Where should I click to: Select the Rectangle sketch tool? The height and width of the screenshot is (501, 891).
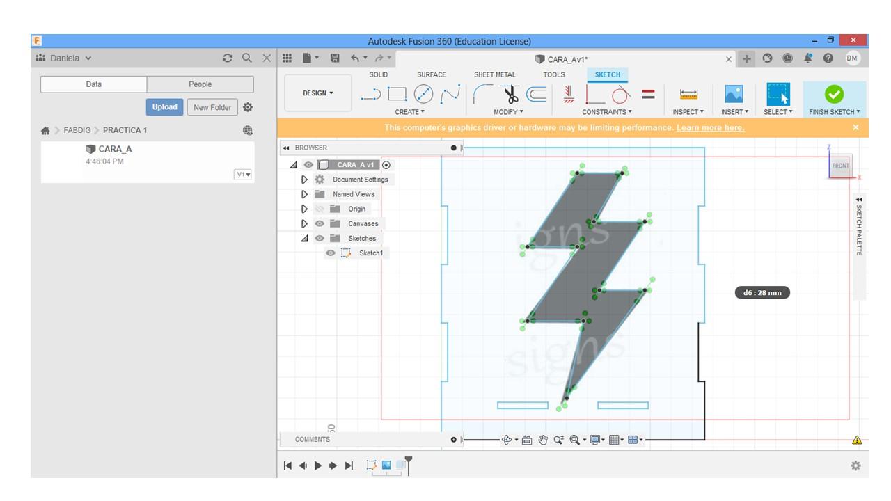pyautogui.click(x=397, y=94)
